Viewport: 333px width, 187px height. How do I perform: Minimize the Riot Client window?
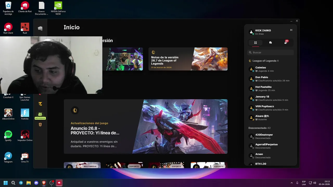pyautogui.click(x=291, y=21)
